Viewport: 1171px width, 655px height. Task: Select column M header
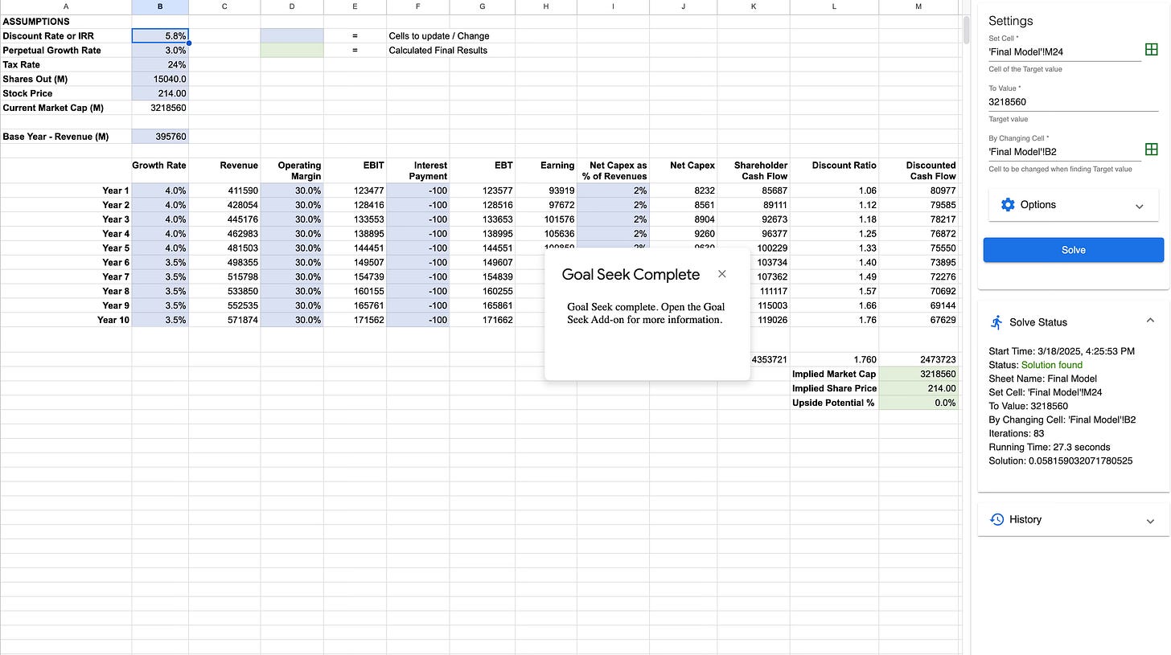pyautogui.click(x=918, y=6)
